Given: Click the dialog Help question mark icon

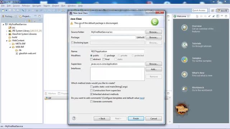Looking at the screenshot, I should (74, 118).
